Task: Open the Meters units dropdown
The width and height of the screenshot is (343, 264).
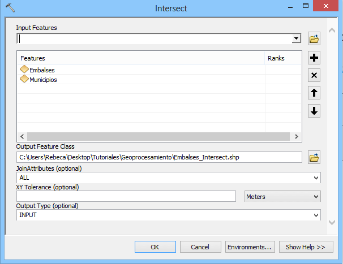Action: (315, 197)
